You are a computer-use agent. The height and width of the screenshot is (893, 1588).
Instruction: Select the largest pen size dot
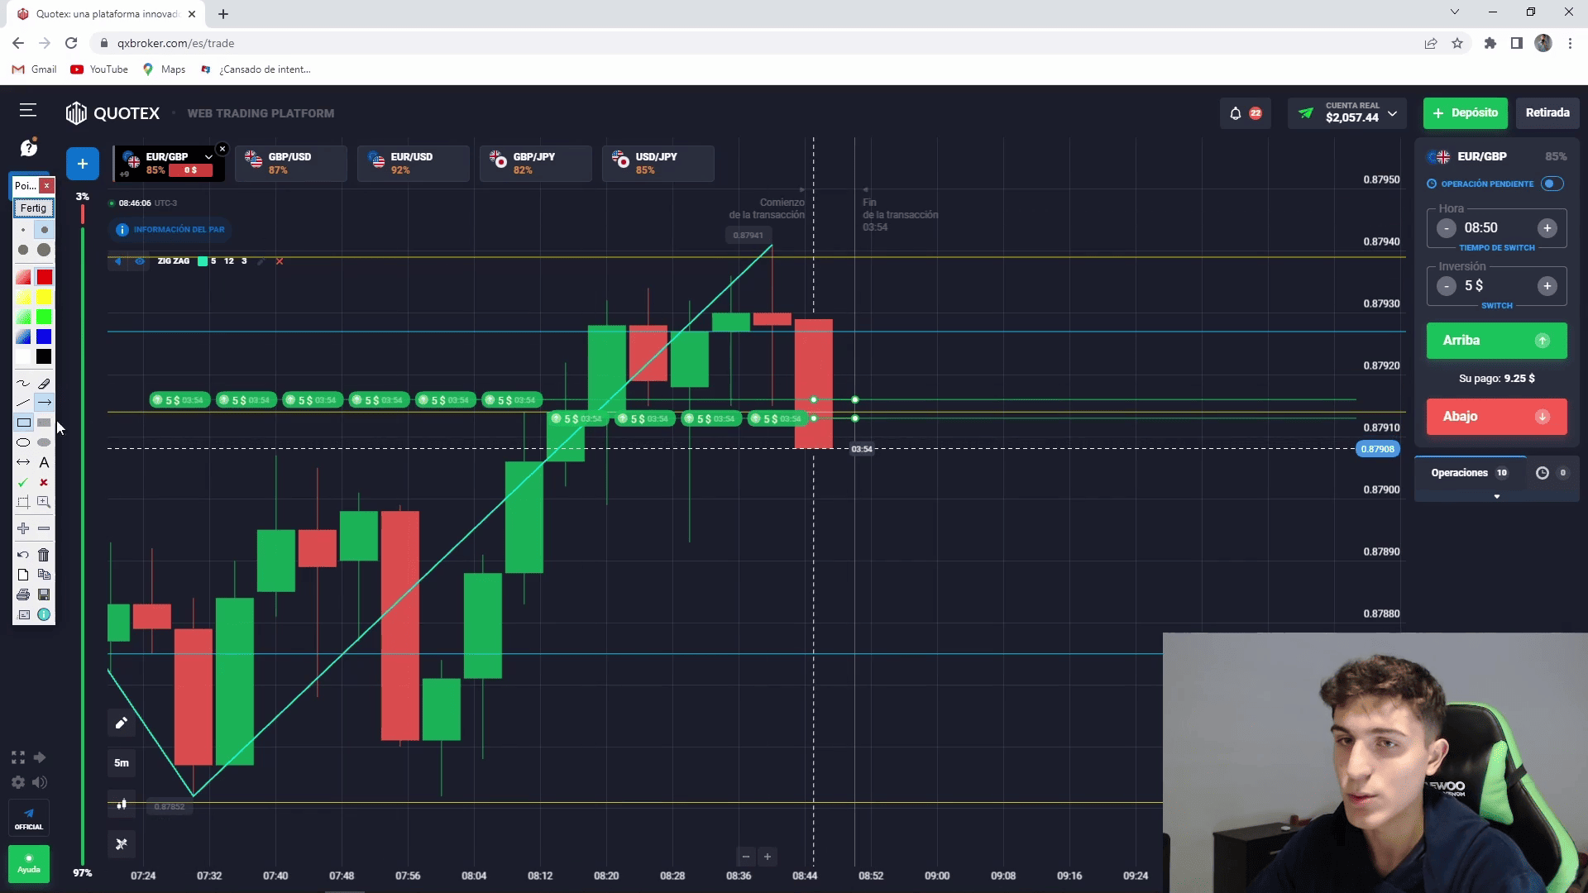[44, 250]
